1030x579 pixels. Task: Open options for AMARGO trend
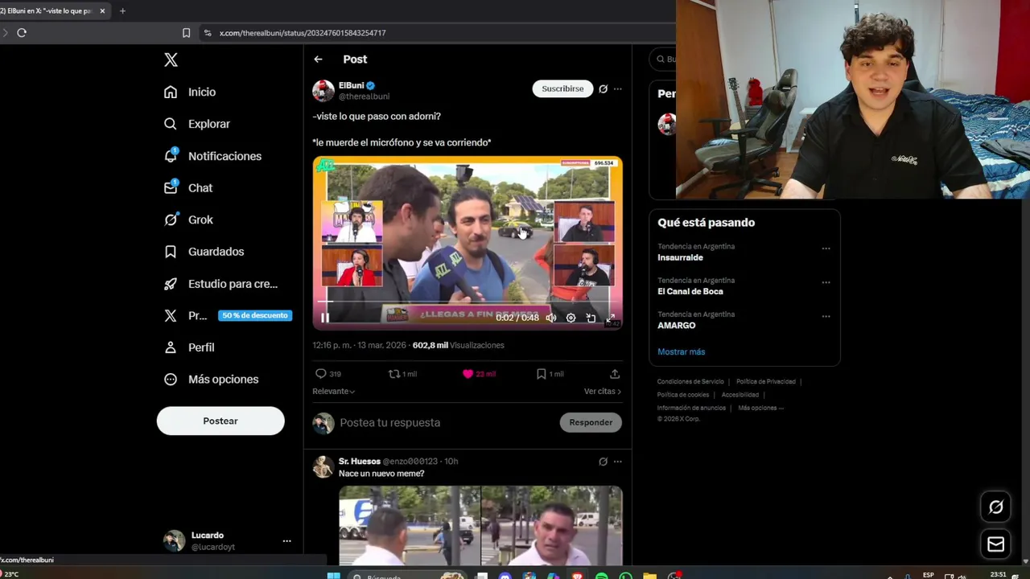826,316
